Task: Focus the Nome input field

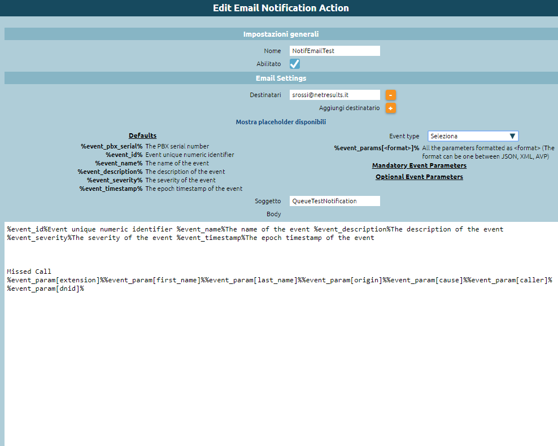Action: click(334, 51)
